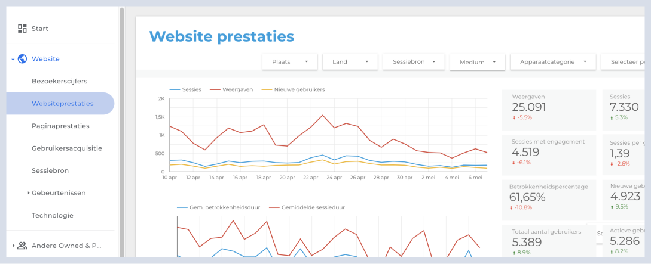The height and width of the screenshot is (264, 651).
Task: Click the sidebar vertical scrollbar
Action: [x=122, y=132]
